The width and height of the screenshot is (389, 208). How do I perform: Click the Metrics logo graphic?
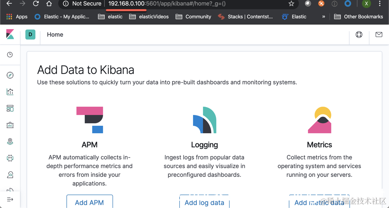coord(320,120)
